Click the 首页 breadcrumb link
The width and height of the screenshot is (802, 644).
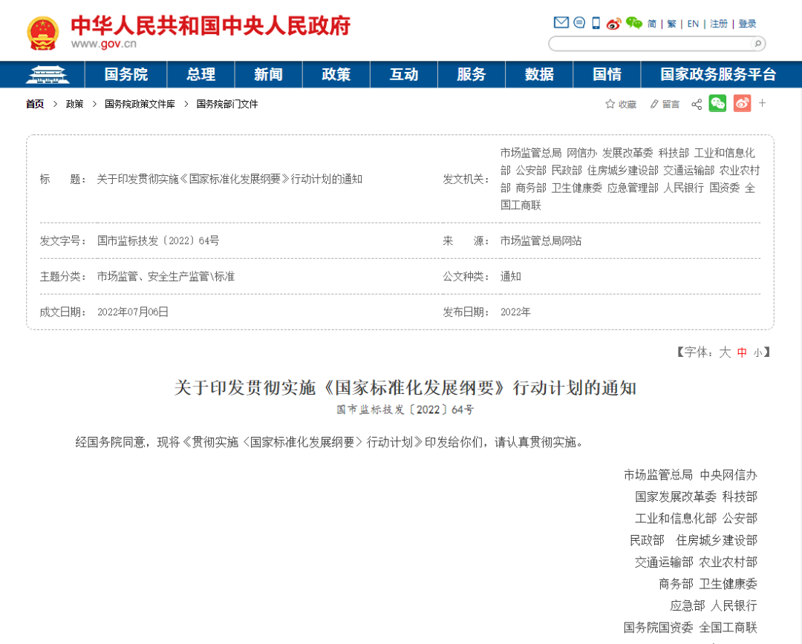(x=33, y=104)
